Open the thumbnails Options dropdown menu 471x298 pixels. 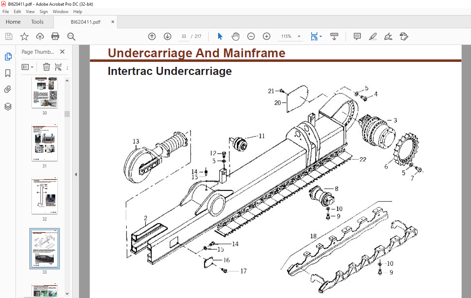[x=27, y=67]
